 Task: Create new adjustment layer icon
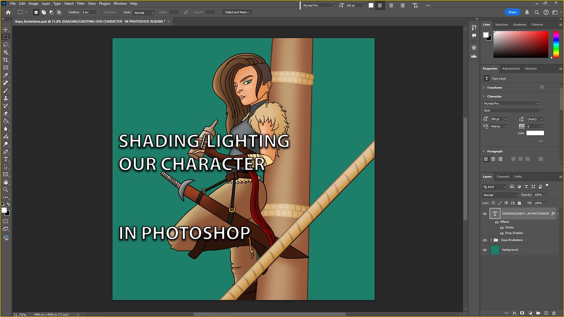pos(530,313)
